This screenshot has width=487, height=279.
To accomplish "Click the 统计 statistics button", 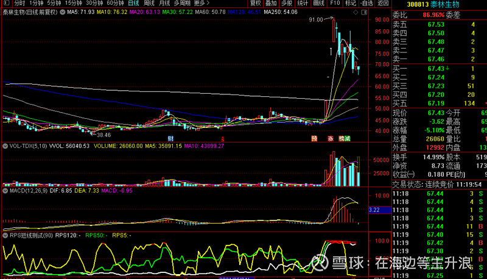I will (x=303, y=3).
